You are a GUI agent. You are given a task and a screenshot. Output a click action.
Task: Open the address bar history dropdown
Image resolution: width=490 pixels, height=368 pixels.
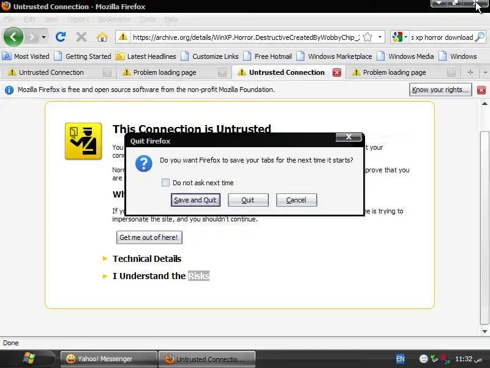(x=380, y=37)
